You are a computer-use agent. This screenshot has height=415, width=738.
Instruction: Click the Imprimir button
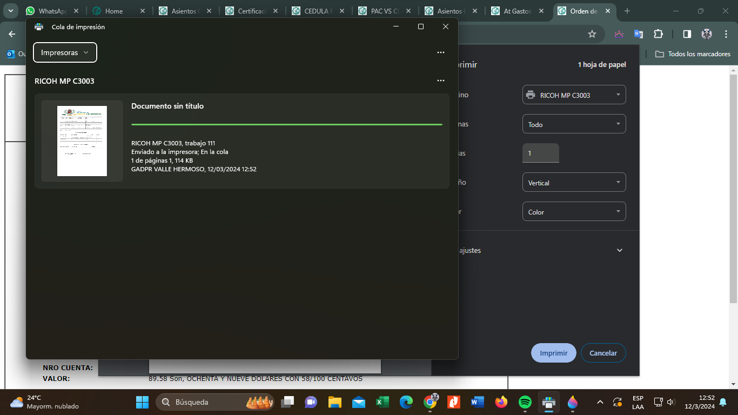pos(553,353)
